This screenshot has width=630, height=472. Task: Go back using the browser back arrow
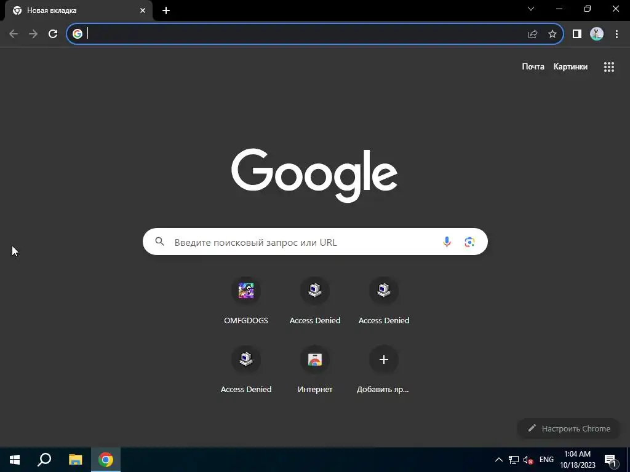(x=14, y=34)
